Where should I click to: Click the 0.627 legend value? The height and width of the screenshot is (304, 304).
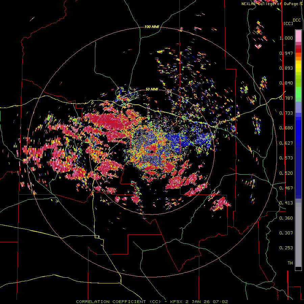(286, 143)
